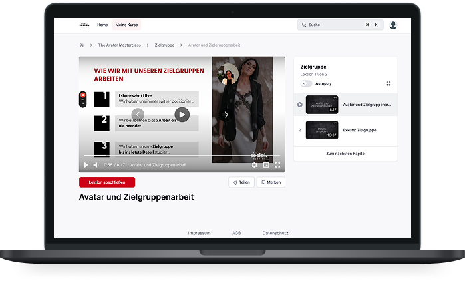Enable picture-in-picture mode
The image size is (465, 281).
tap(266, 165)
